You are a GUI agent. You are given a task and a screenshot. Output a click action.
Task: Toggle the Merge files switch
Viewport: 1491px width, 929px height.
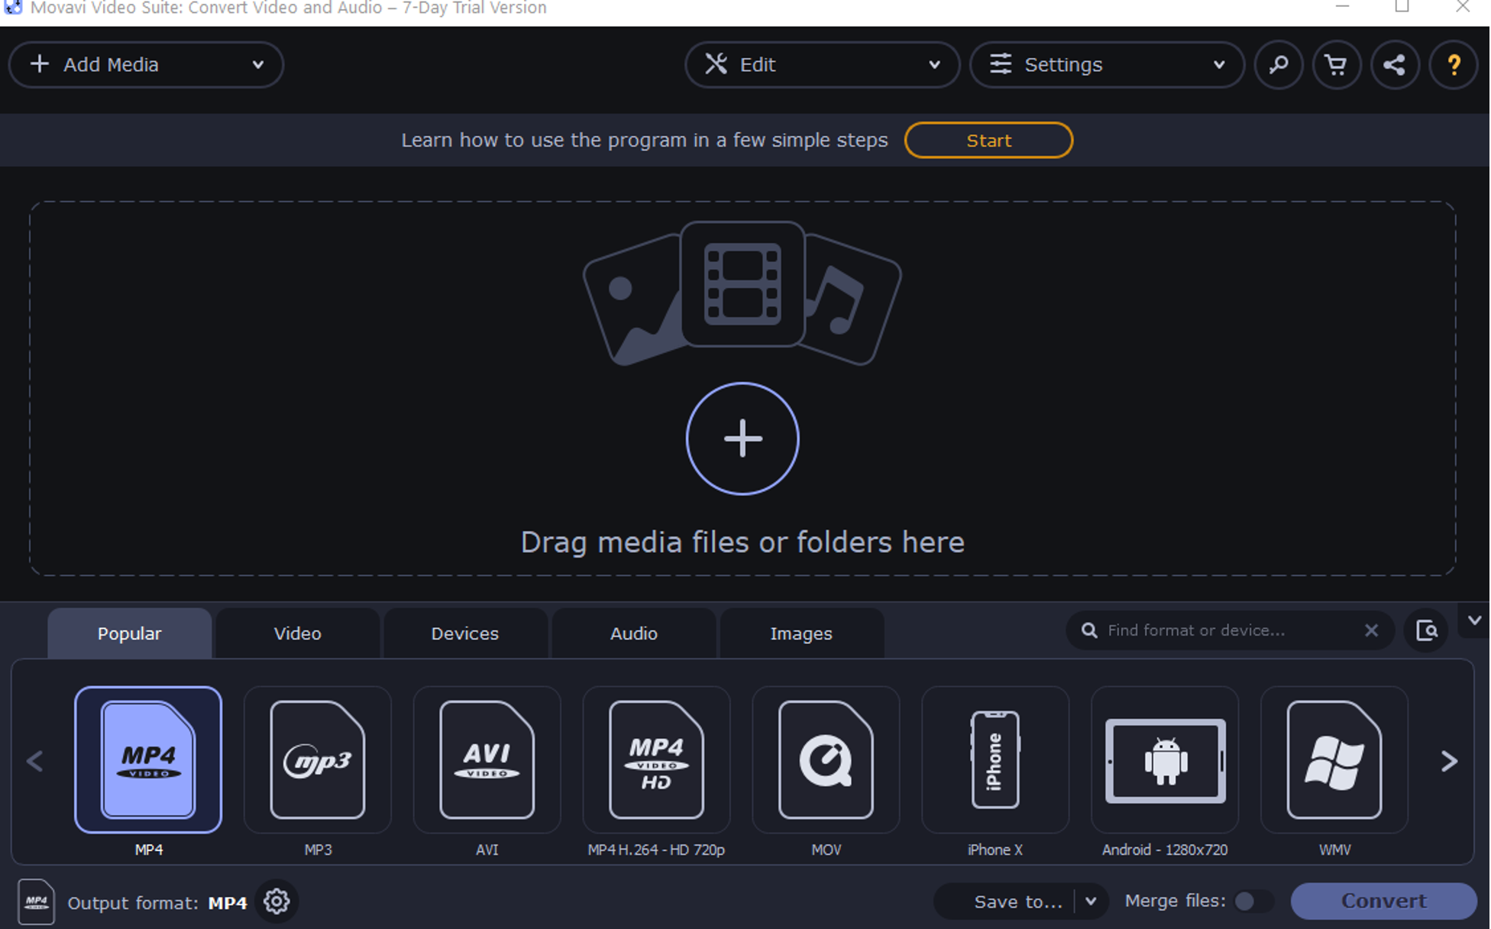pyautogui.click(x=1253, y=901)
